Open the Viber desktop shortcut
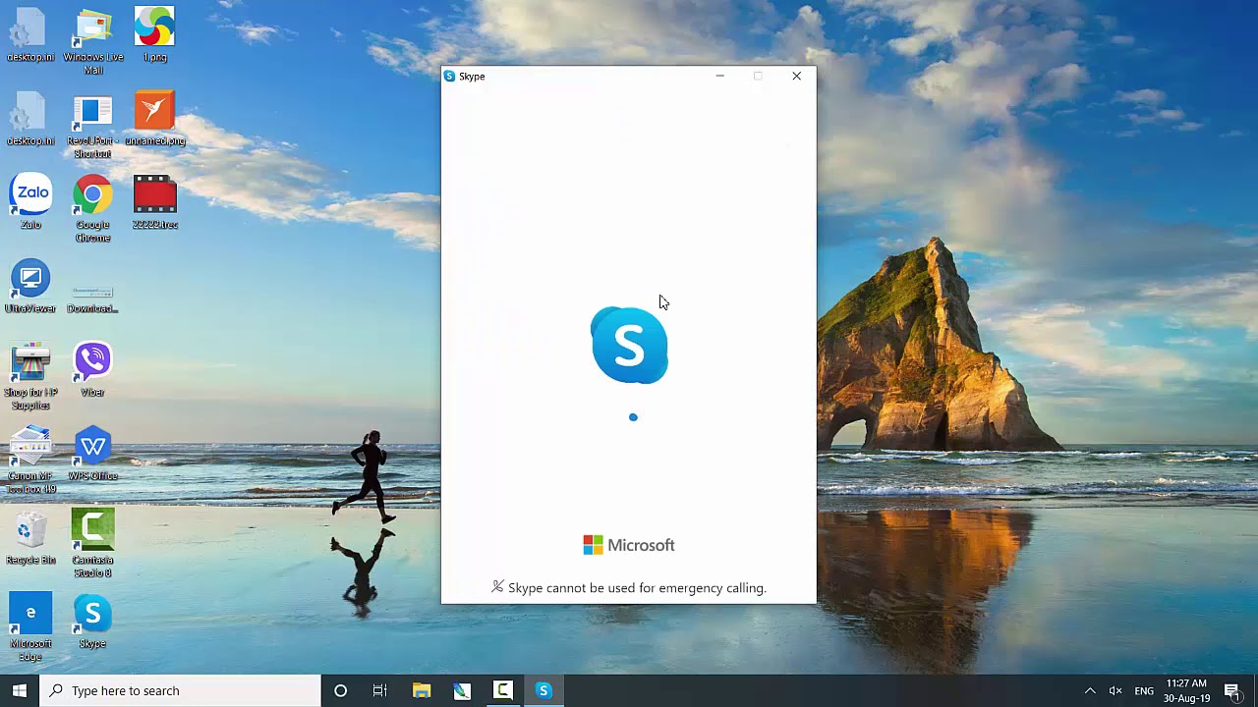This screenshot has height=707, width=1258. (x=92, y=370)
